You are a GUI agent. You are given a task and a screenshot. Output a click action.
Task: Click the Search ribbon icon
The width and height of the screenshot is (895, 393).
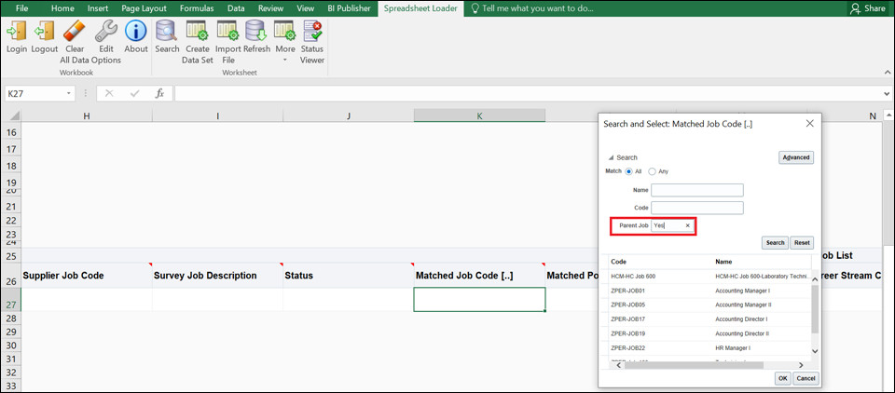[167, 30]
